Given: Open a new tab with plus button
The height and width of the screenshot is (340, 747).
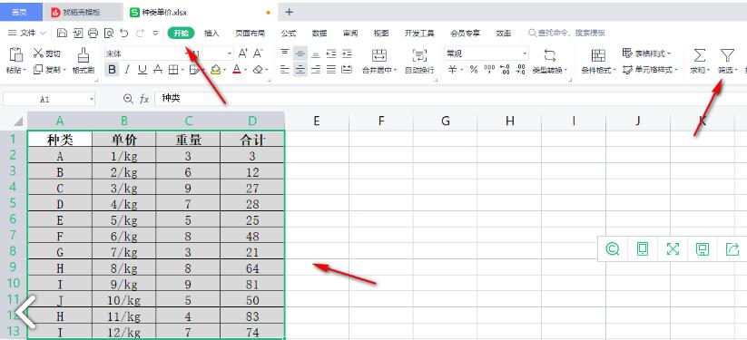Looking at the screenshot, I should tap(289, 13).
